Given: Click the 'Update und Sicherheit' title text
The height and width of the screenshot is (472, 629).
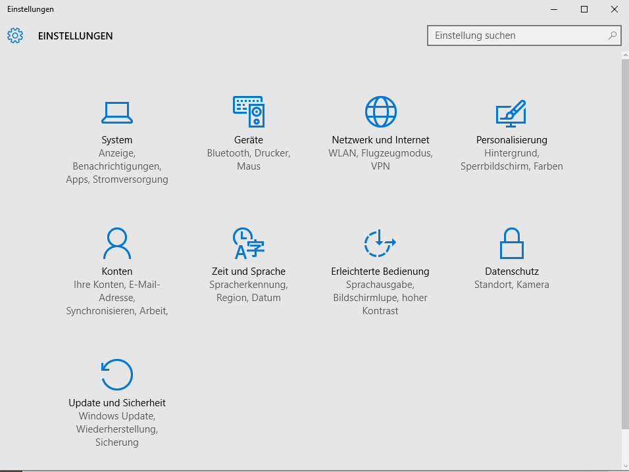Looking at the screenshot, I should point(116,403).
